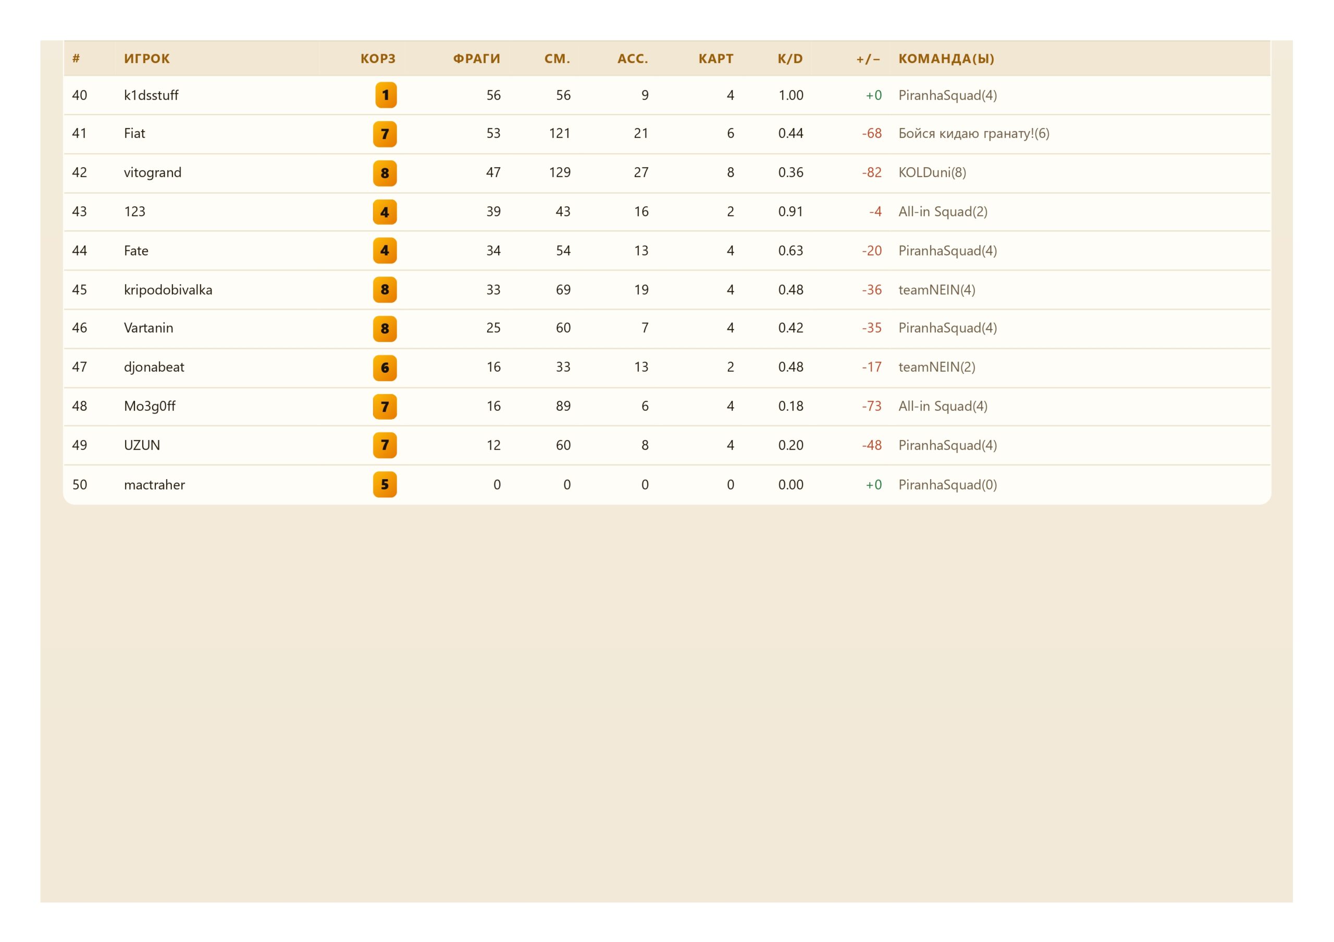Click team teamNEIN(4)

[x=936, y=290]
